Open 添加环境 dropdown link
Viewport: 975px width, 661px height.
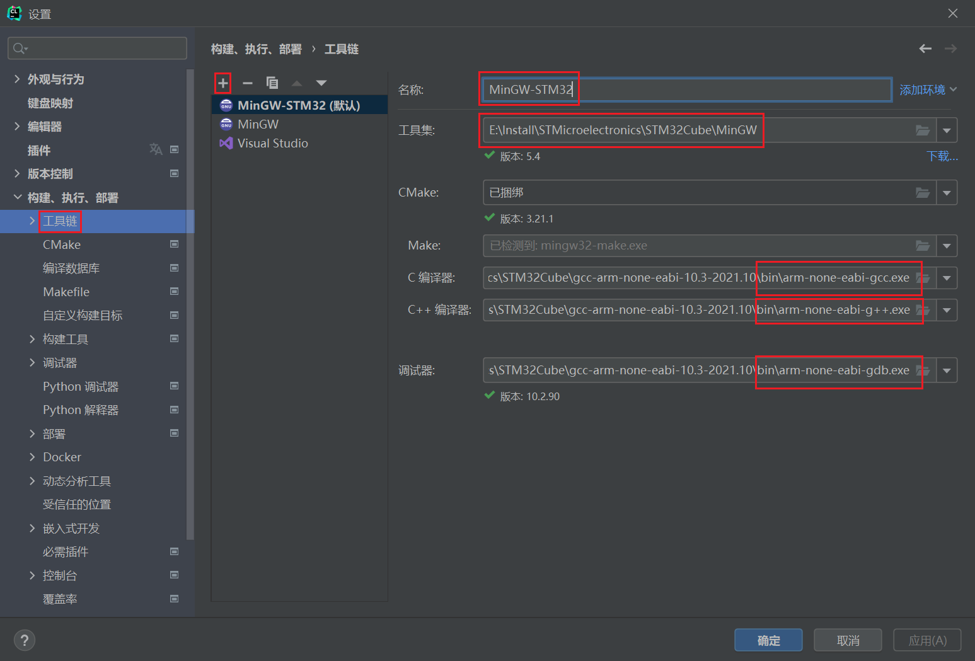point(928,90)
